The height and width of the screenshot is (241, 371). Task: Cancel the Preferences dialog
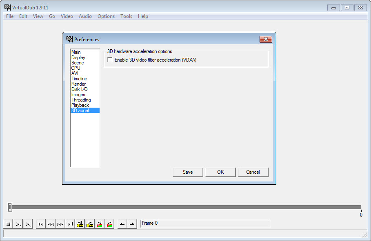pos(253,172)
